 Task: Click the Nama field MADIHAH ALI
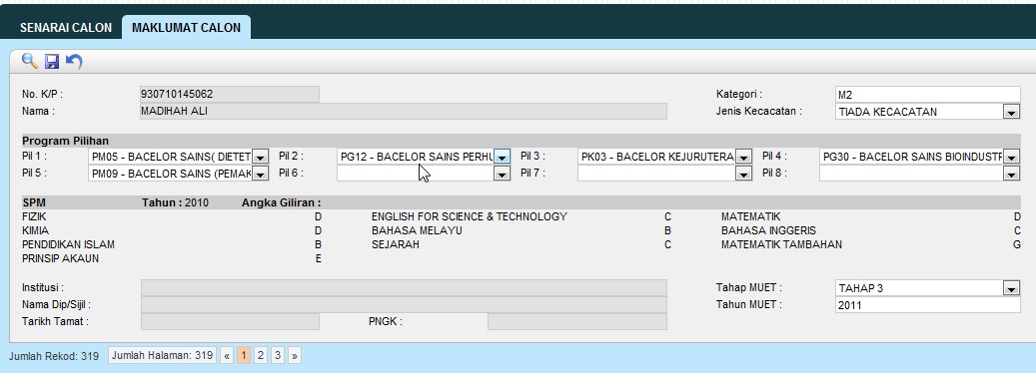pyautogui.click(x=404, y=112)
